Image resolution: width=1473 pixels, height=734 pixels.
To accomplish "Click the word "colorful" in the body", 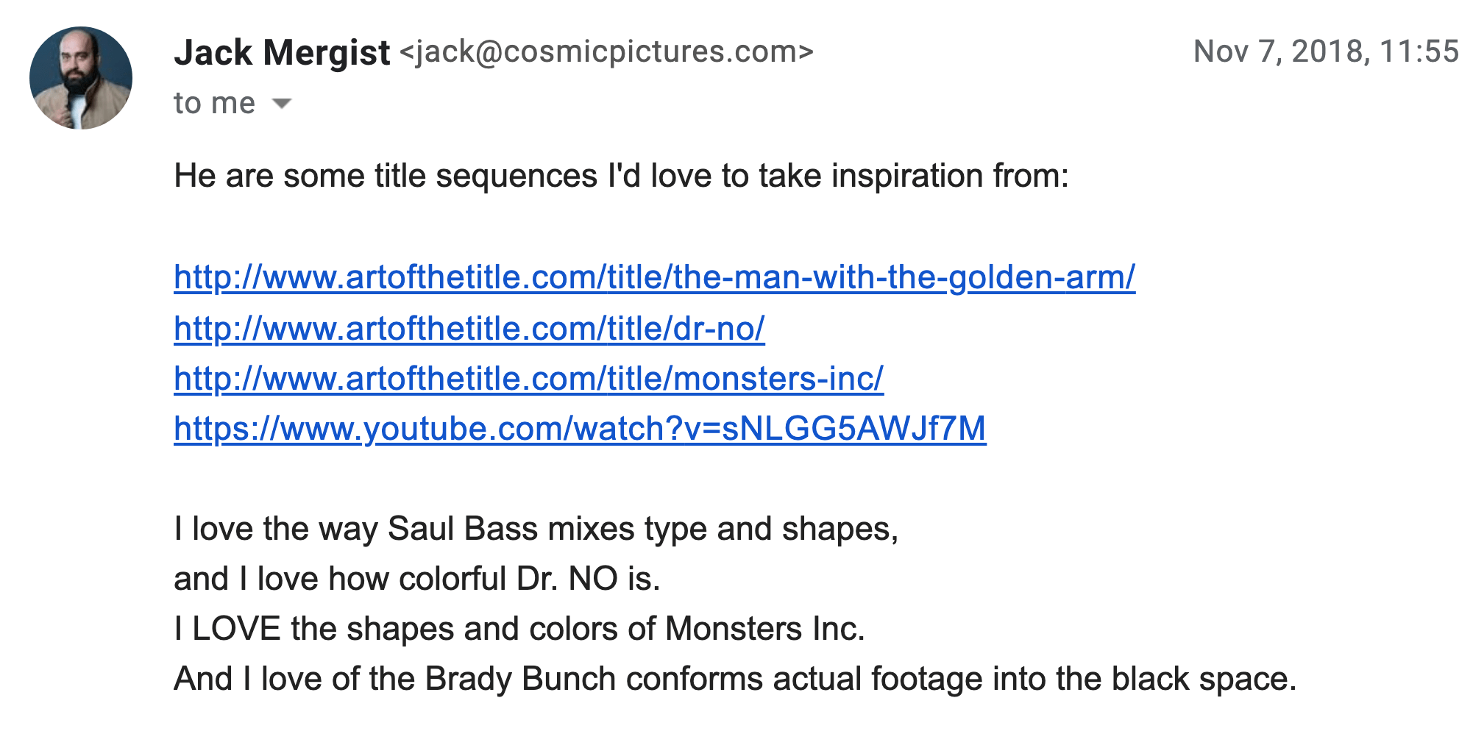I will [x=452, y=580].
